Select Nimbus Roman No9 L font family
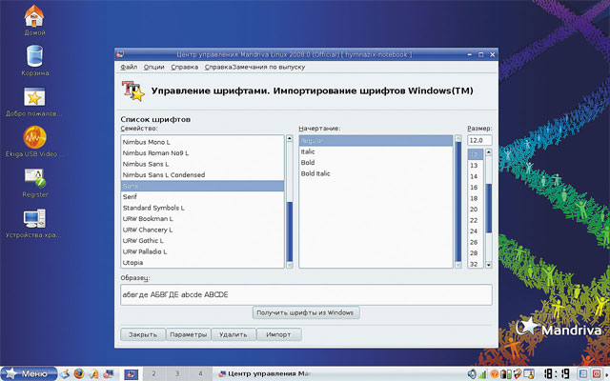 [202, 152]
